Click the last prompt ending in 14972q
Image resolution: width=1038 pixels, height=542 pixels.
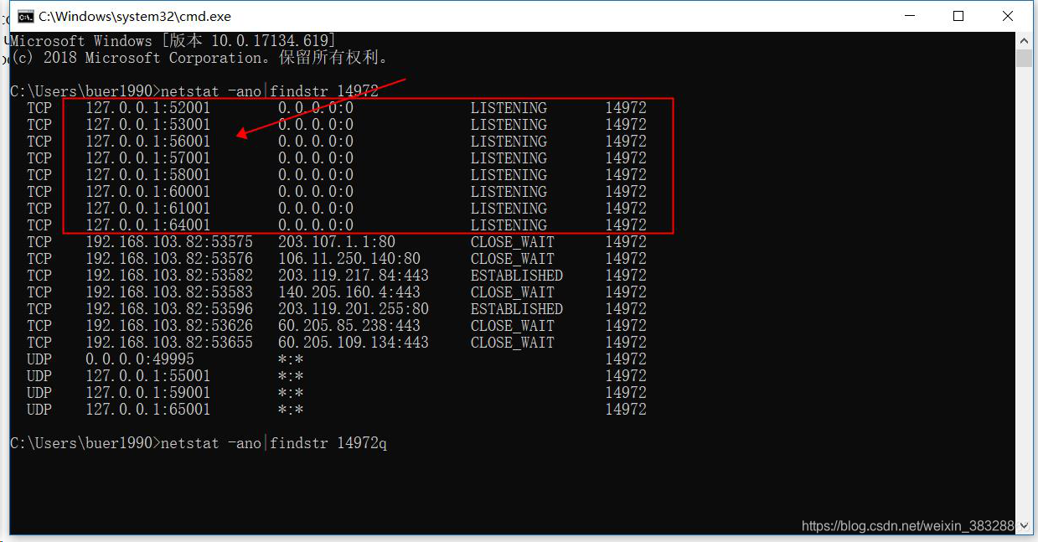pos(199,443)
